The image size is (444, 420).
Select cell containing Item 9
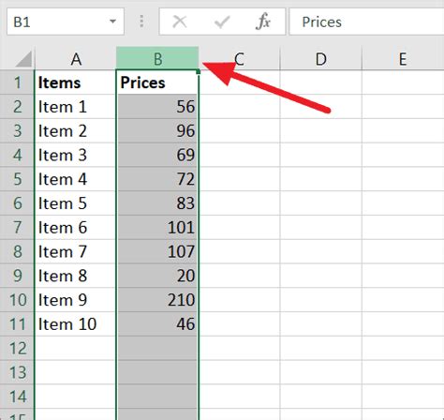tap(75, 300)
